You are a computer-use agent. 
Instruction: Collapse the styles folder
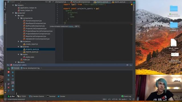pos(18,54)
